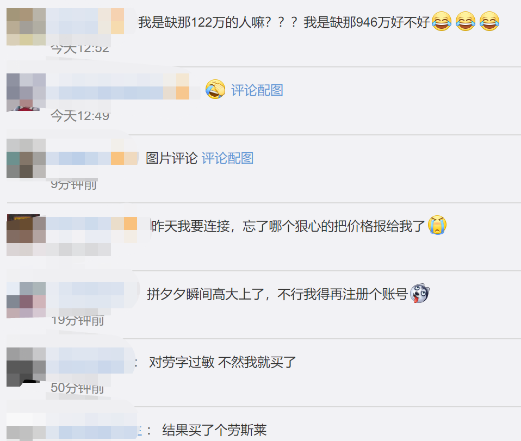This screenshot has width=521, height=441.
Task: Open avatar of the 对劳字过敏 commenter
Action: tap(26, 367)
